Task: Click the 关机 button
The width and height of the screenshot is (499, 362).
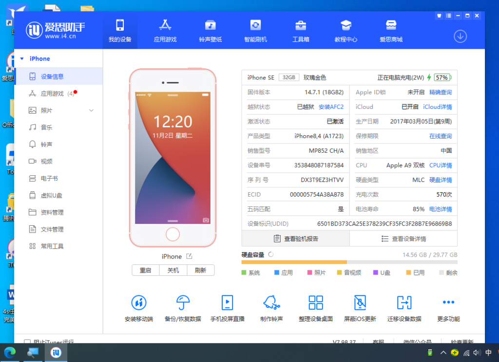Action: pyautogui.click(x=173, y=270)
